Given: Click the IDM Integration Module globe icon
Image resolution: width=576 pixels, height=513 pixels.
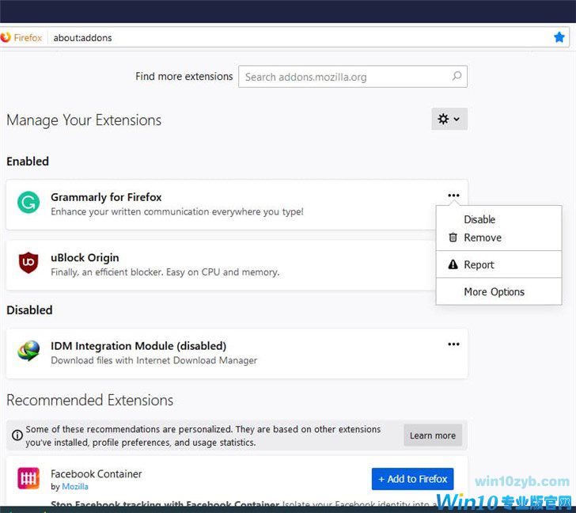Looking at the screenshot, I should click(x=28, y=351).
